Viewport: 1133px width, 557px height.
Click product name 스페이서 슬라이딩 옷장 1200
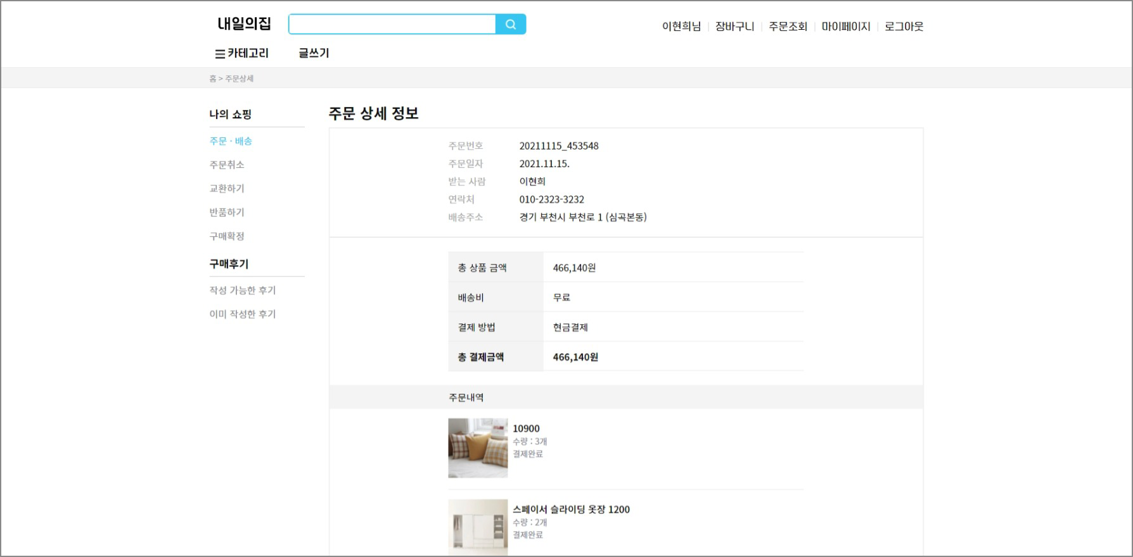[x=571, y=510]
